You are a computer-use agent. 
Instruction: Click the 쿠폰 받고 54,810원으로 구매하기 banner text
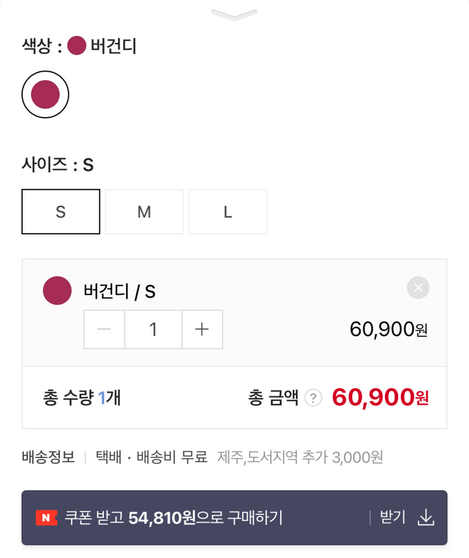(173, 518)
